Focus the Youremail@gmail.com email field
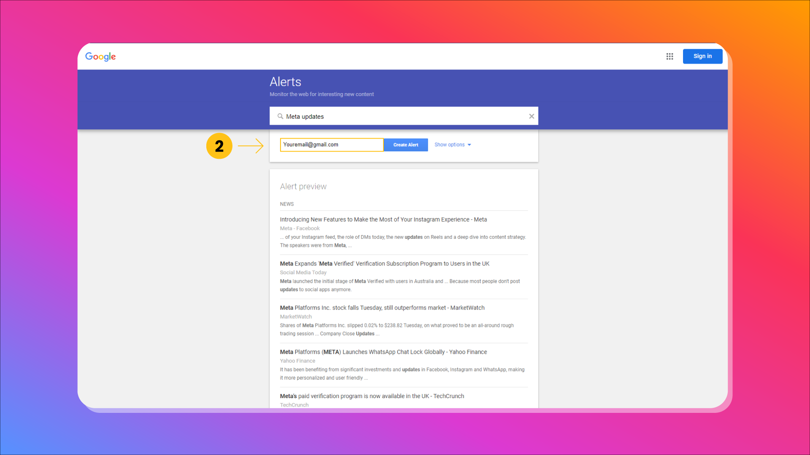Screen dimensions: 810x455 point(332,145)
